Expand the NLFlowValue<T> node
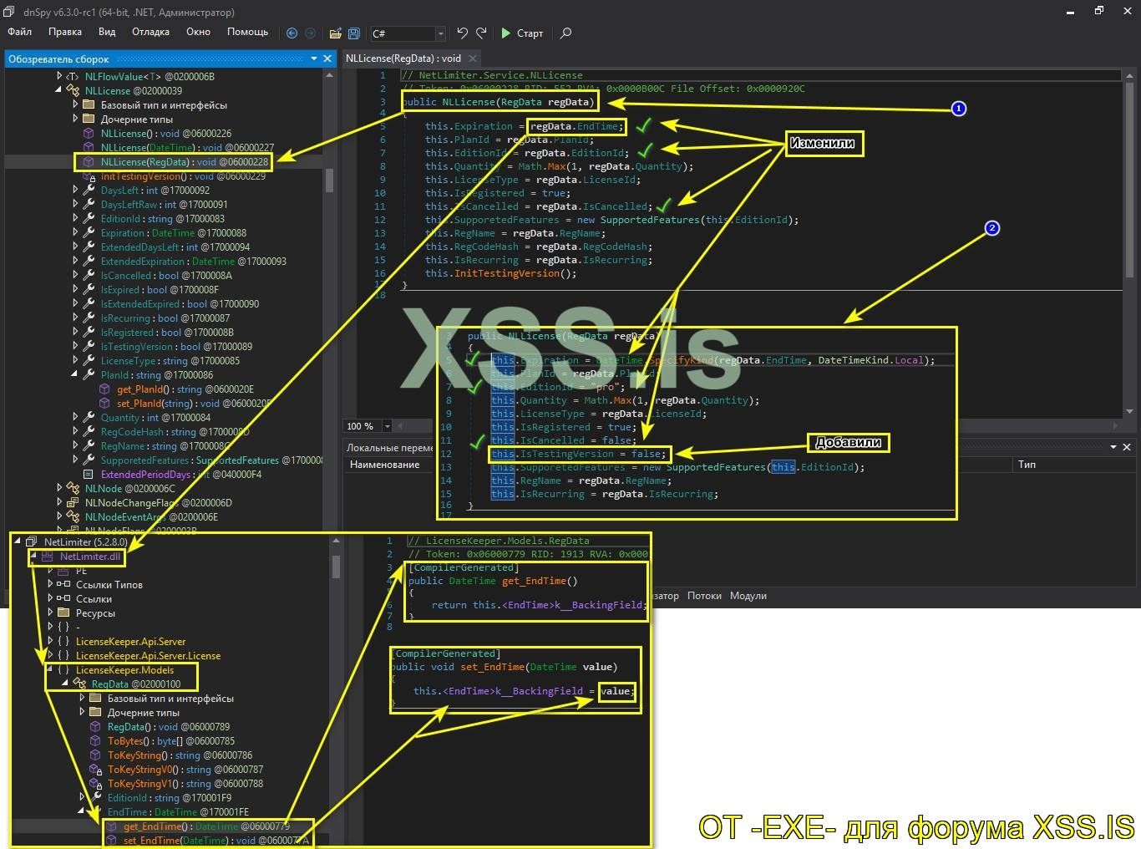The width and height of the screenshot is (1141, 849). pyautogui.click(x=59, y=77)
